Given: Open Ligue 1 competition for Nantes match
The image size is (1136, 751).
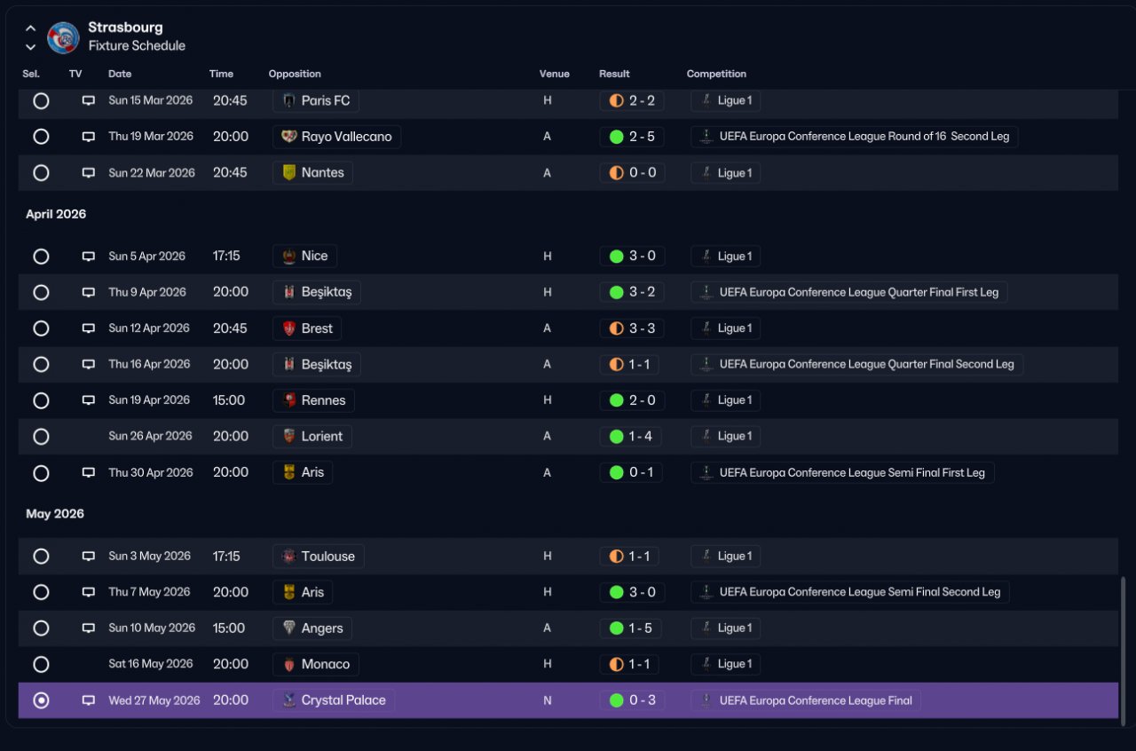Looking at the screenshot, I should (726, 172).
